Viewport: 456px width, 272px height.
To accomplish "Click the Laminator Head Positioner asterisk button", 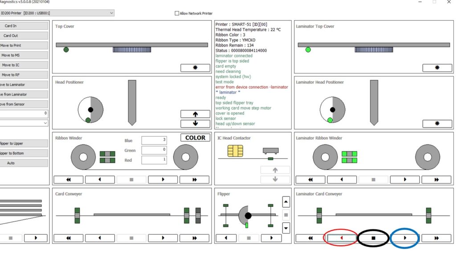I will click(x=437, y=123).
